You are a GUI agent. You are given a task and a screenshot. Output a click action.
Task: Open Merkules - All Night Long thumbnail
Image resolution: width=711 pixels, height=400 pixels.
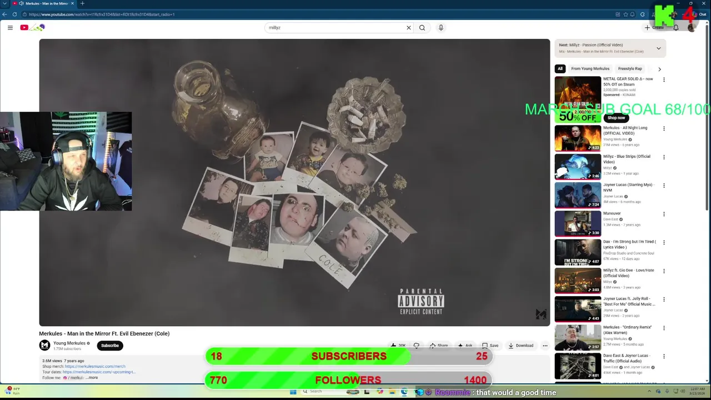point(578,138)
